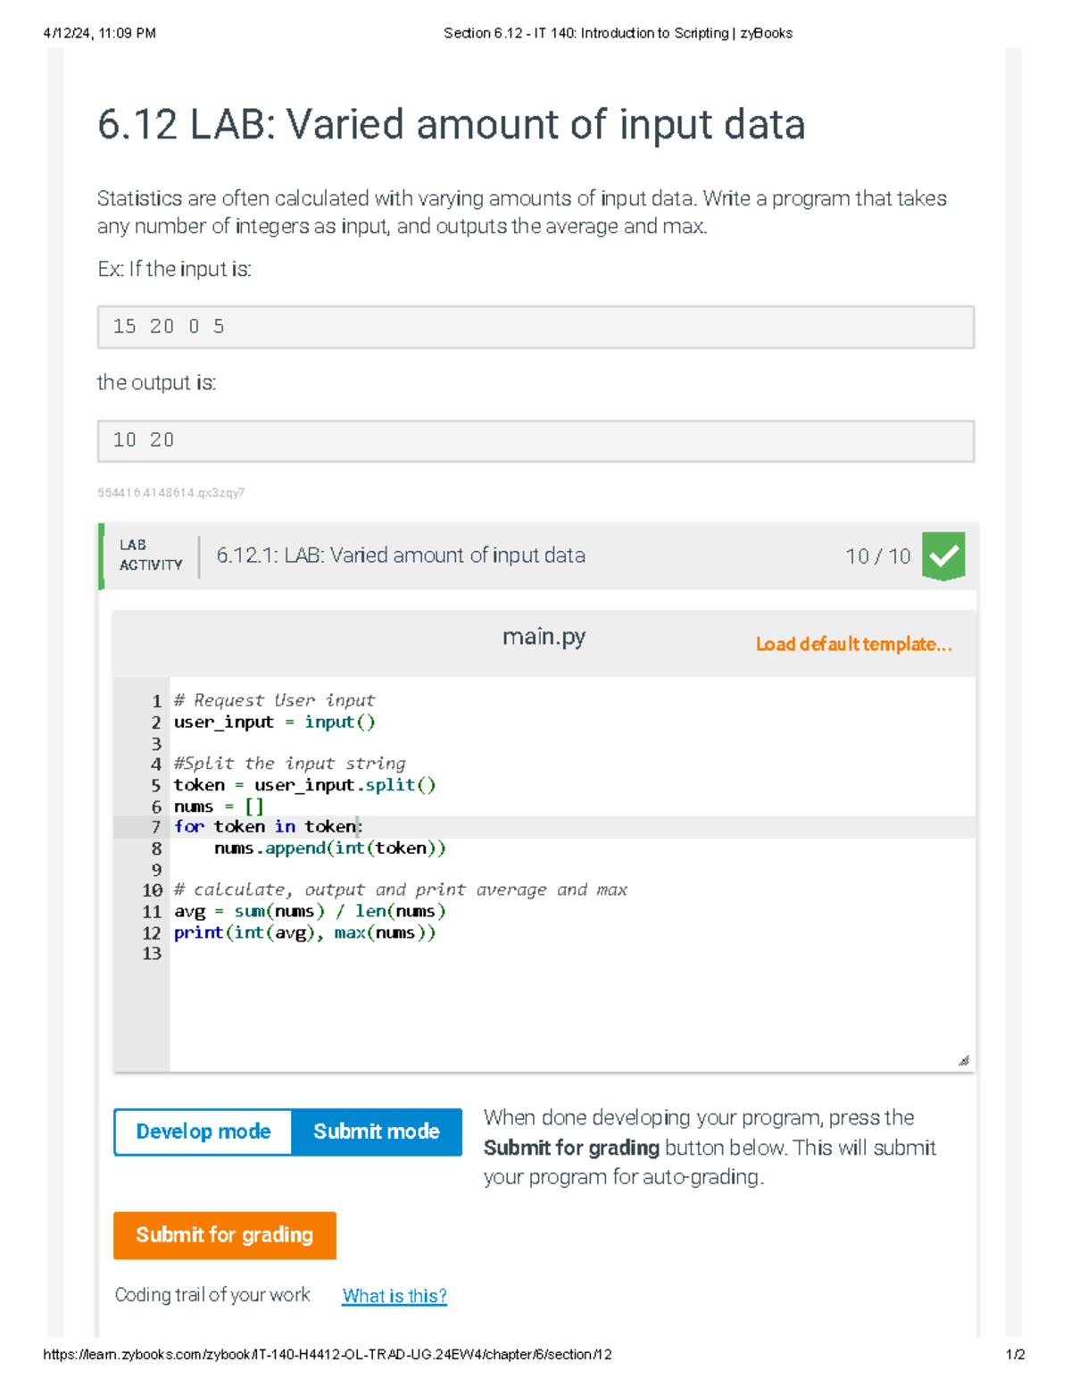
Task: Click the Coding trail of your work label
Action: pos(212,1295)
